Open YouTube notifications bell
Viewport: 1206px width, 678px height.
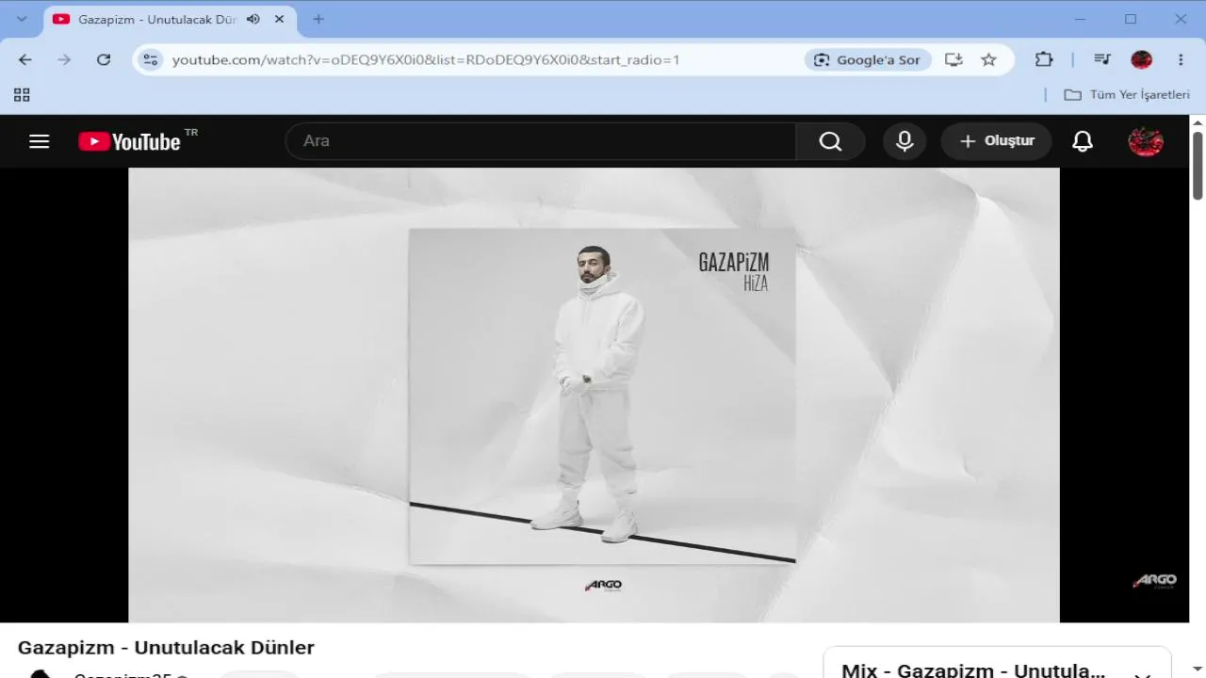tap(1083, 141)
